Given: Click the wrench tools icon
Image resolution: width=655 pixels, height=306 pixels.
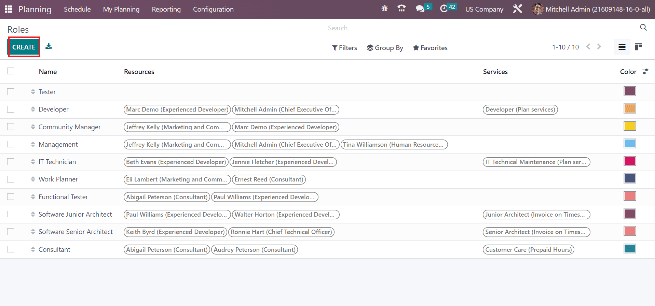Looking at the screenshot, I should coord(517,9).
